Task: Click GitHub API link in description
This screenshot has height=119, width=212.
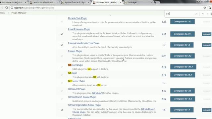Action: point(97,93)
